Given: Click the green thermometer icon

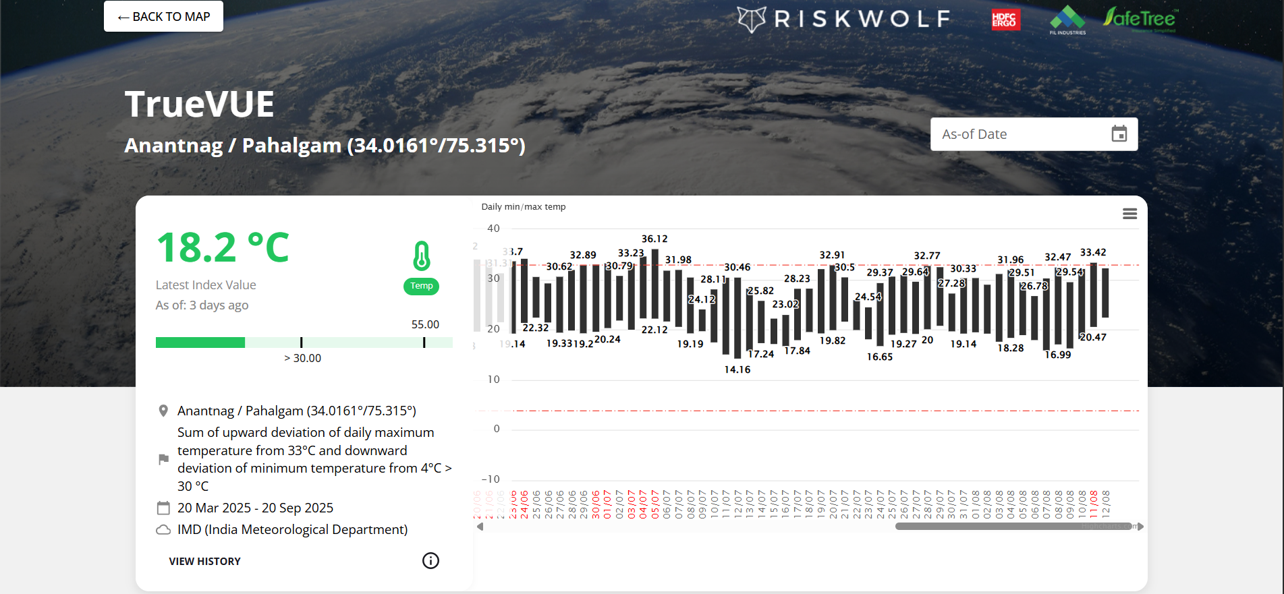Looking at the screenshot, I should click(x=421, y=256).
